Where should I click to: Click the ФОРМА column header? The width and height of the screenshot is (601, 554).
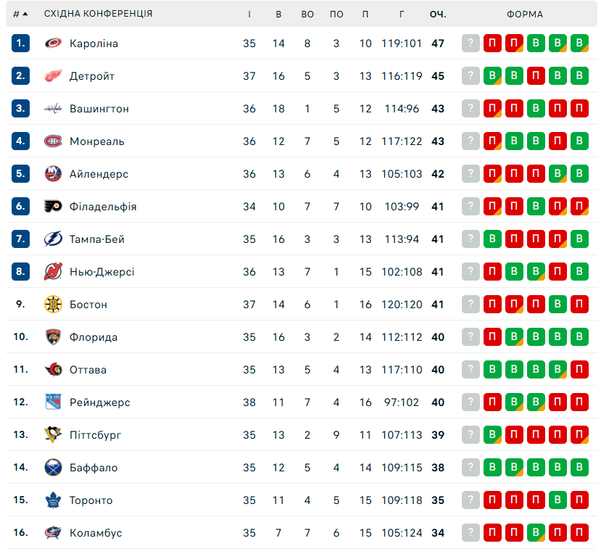coord(525,14)
